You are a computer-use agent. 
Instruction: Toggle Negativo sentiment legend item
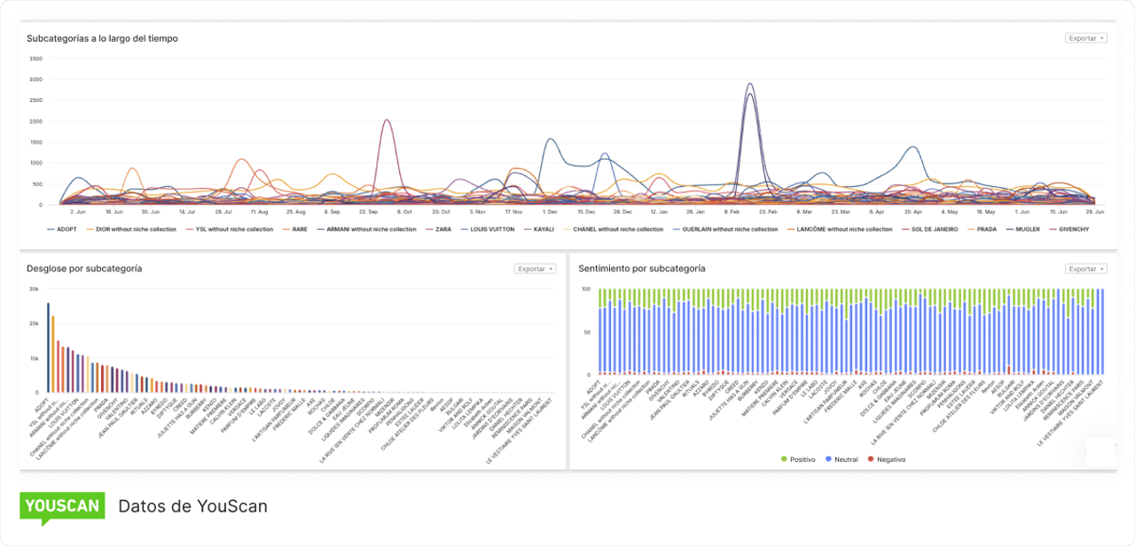click(x=887, y=459)
